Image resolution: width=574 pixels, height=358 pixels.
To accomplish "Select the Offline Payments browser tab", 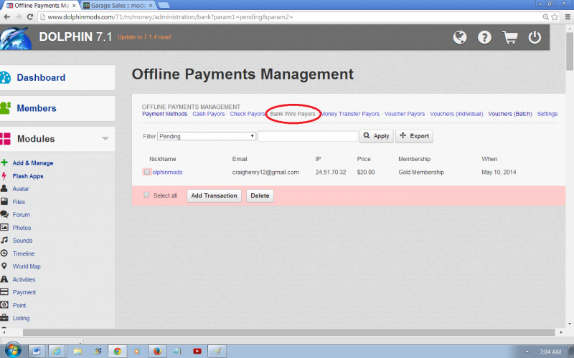I will pos(41,6).
